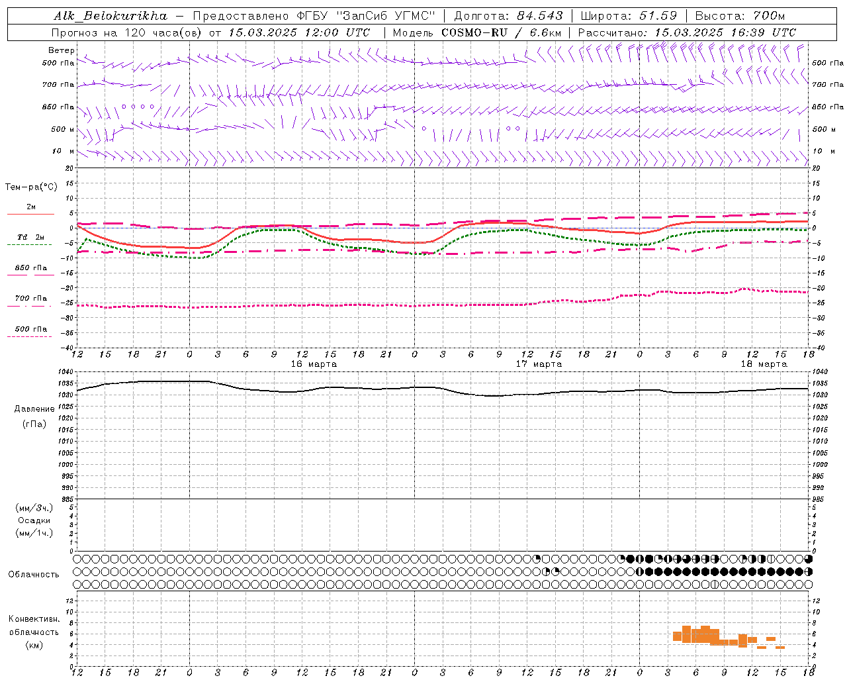Click the 16 марта date label
Image resolution: width=847 pixels, height=678 pixels.
[x=314, y=364]
